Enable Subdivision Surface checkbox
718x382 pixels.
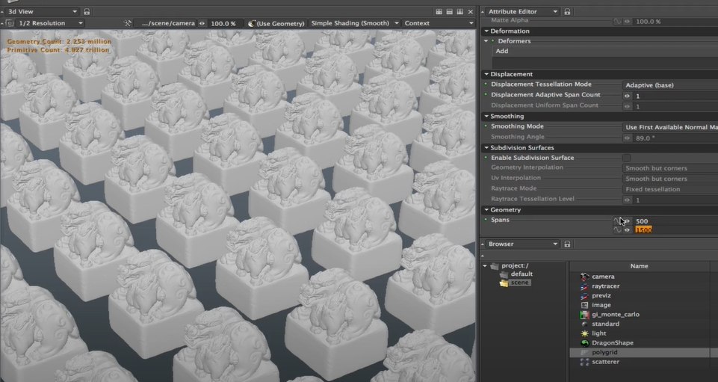626,158
